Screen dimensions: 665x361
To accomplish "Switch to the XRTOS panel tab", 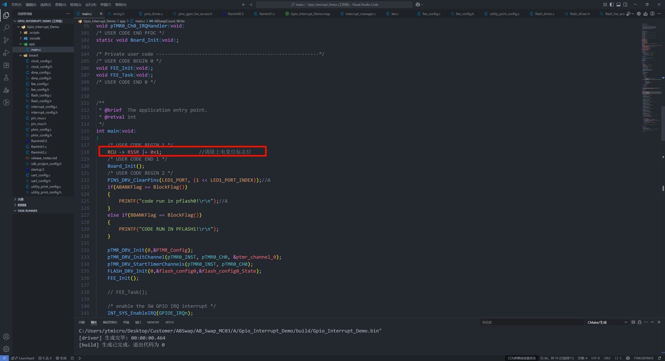I will (x=169, y=322).
